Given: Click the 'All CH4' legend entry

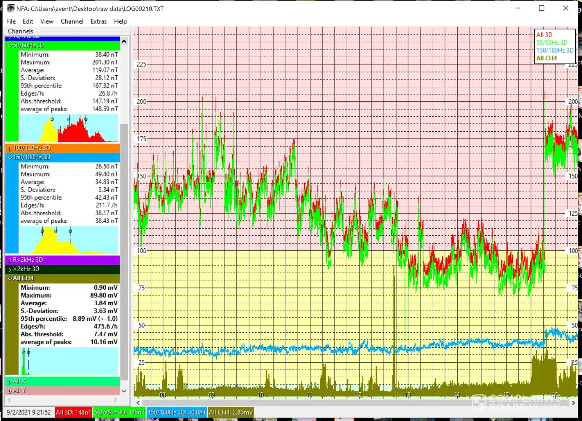Looking at the screenshot, I should pyautogui.click(x=547, y=58).
